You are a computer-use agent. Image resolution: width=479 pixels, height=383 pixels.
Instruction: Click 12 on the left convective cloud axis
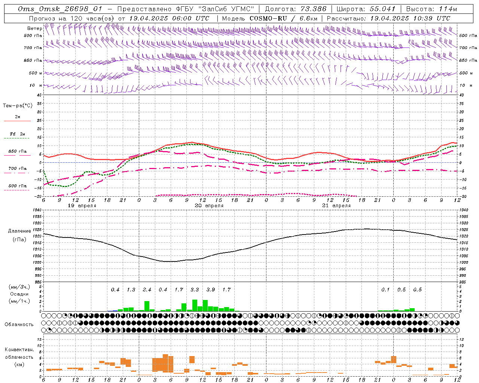[x=40, y=339]
